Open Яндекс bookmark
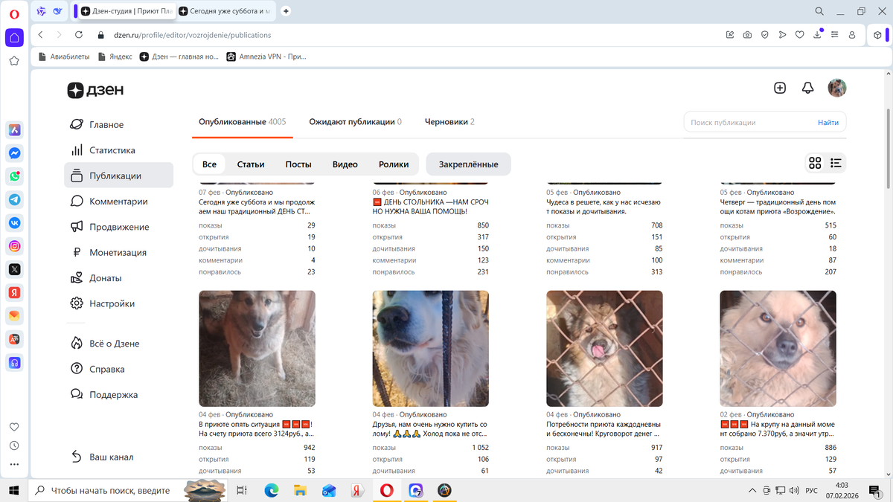This screenshot has height=502, width=893. (x=115, y=57)
